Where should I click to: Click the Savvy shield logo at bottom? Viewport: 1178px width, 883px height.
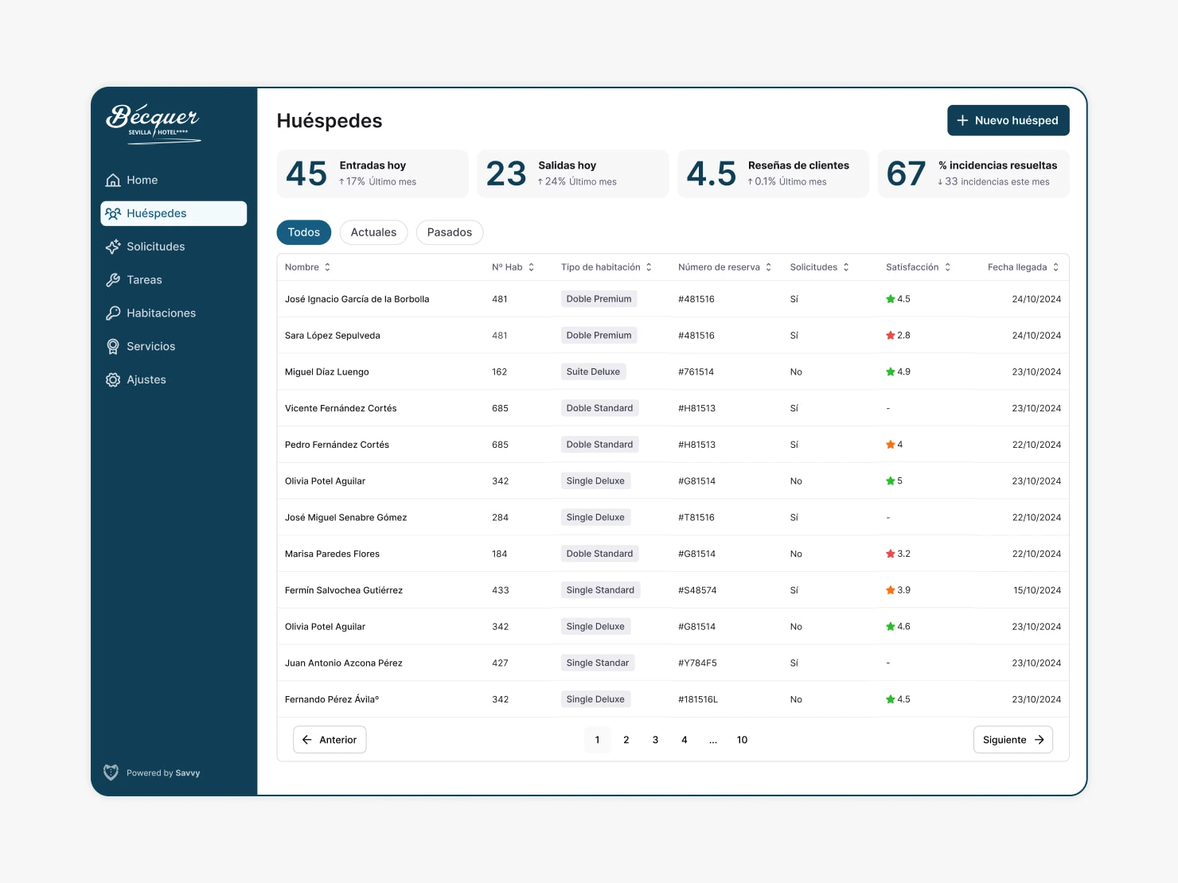(111, 772)
